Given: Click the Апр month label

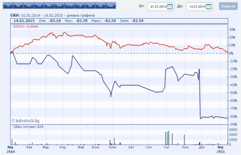Looking at the screenshot, I should click(63, 147).
